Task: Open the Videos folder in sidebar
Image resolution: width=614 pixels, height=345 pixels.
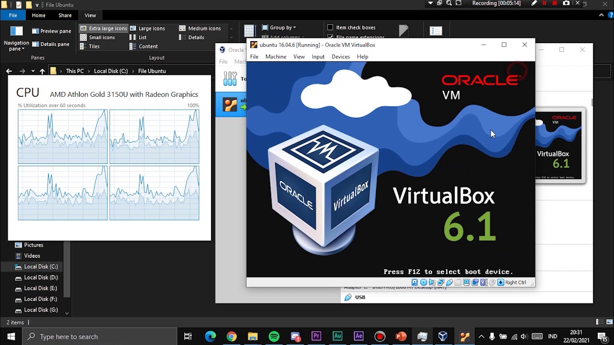Action: [x=32, y=256]
